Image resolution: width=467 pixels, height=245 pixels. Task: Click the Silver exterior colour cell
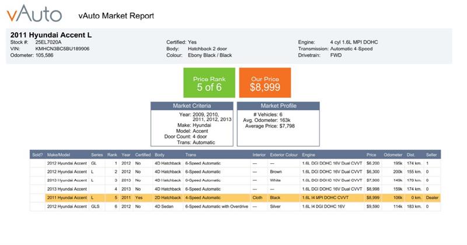point(275,206)
